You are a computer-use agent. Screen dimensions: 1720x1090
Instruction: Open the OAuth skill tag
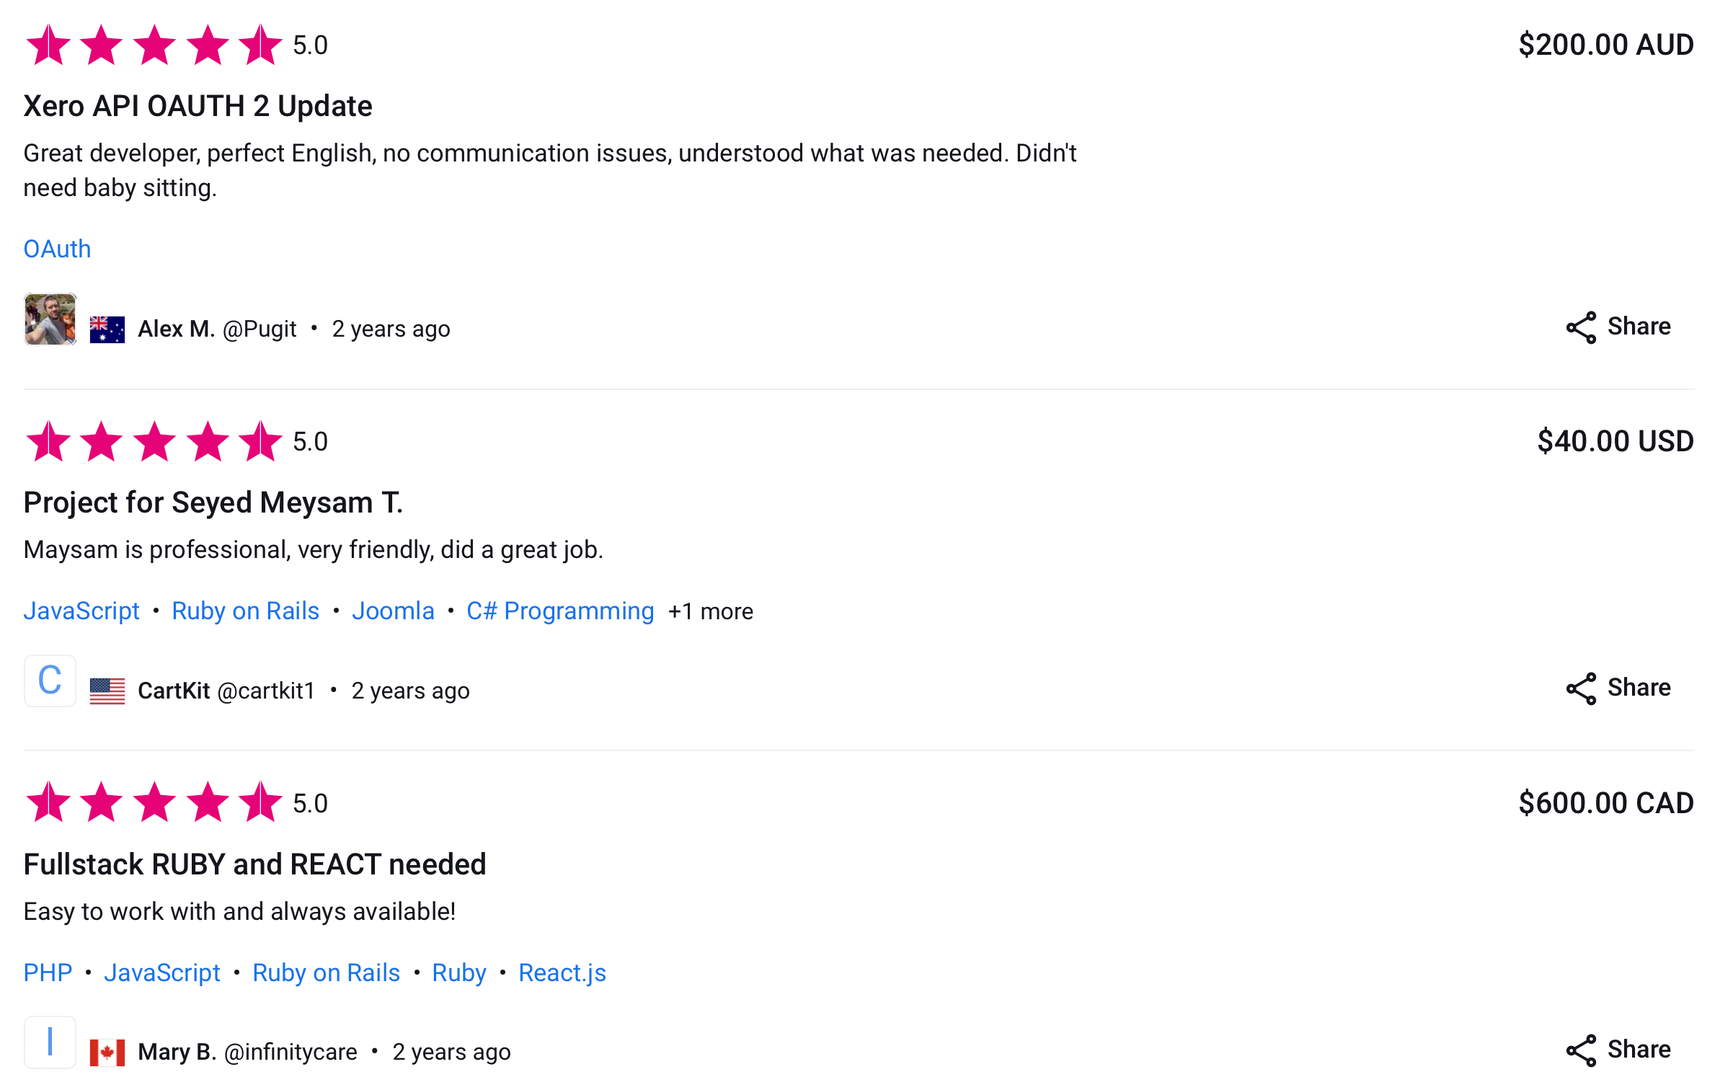[57, 249]
